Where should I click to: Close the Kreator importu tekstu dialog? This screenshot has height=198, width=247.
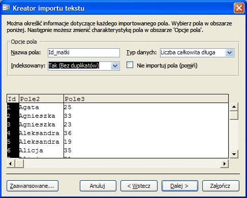239,8
